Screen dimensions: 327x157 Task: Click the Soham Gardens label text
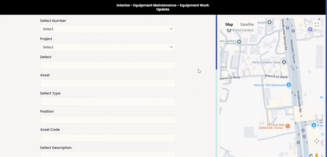(243, 30)
